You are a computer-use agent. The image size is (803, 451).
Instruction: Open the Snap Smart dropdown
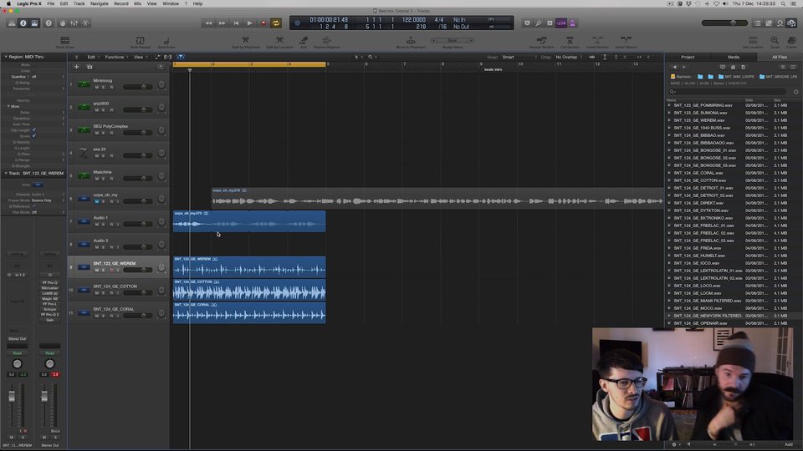pyautogui.click(x=519, y=58)
